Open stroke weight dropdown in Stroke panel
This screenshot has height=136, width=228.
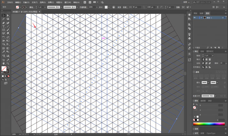[x=212, y=56]
